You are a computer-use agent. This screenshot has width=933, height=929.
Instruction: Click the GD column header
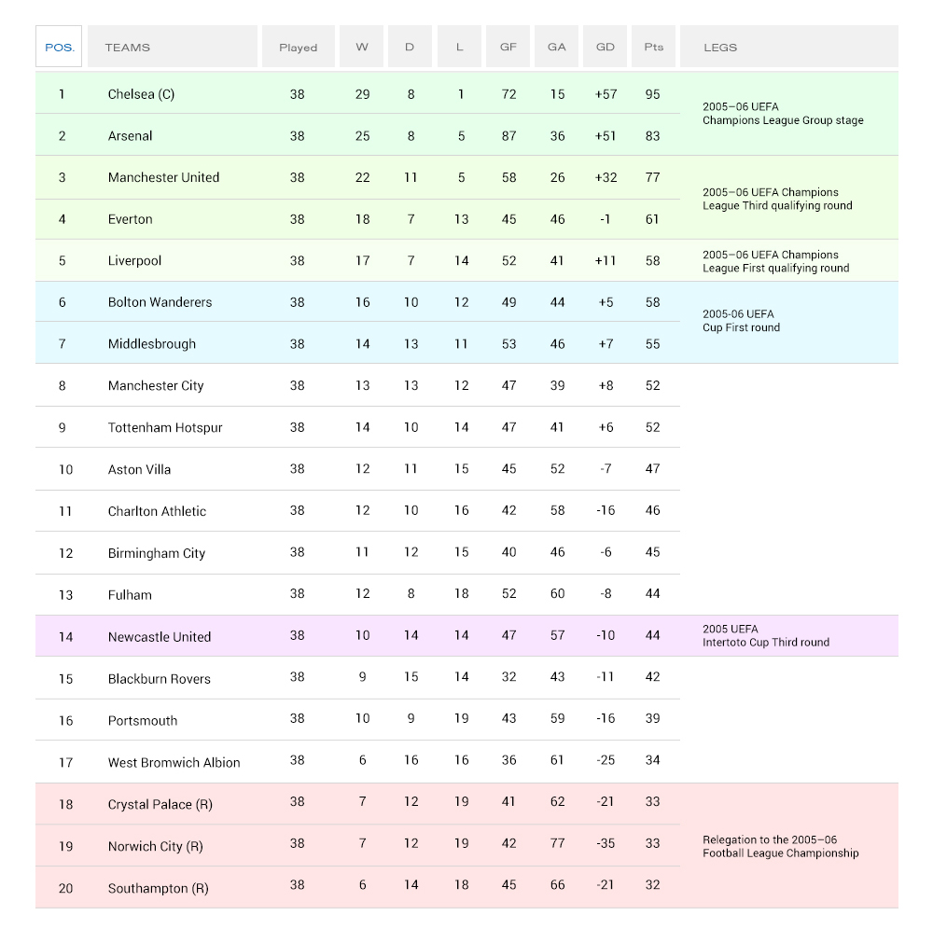[x=605, y=47]
